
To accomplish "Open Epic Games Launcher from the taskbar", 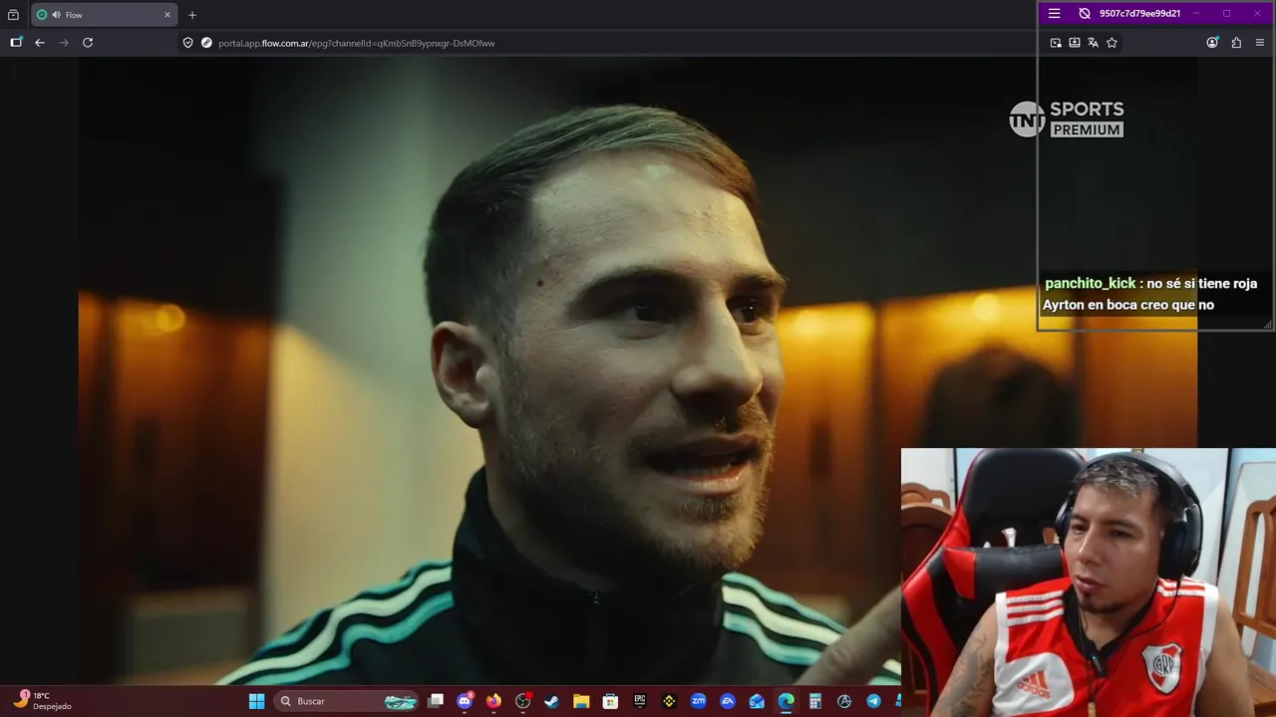I will pos(640,701).
